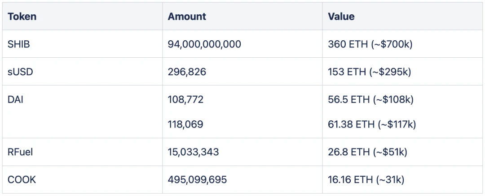Click the 94,000,000,000 amount
The image size is (485, 196).
[204, 44]
